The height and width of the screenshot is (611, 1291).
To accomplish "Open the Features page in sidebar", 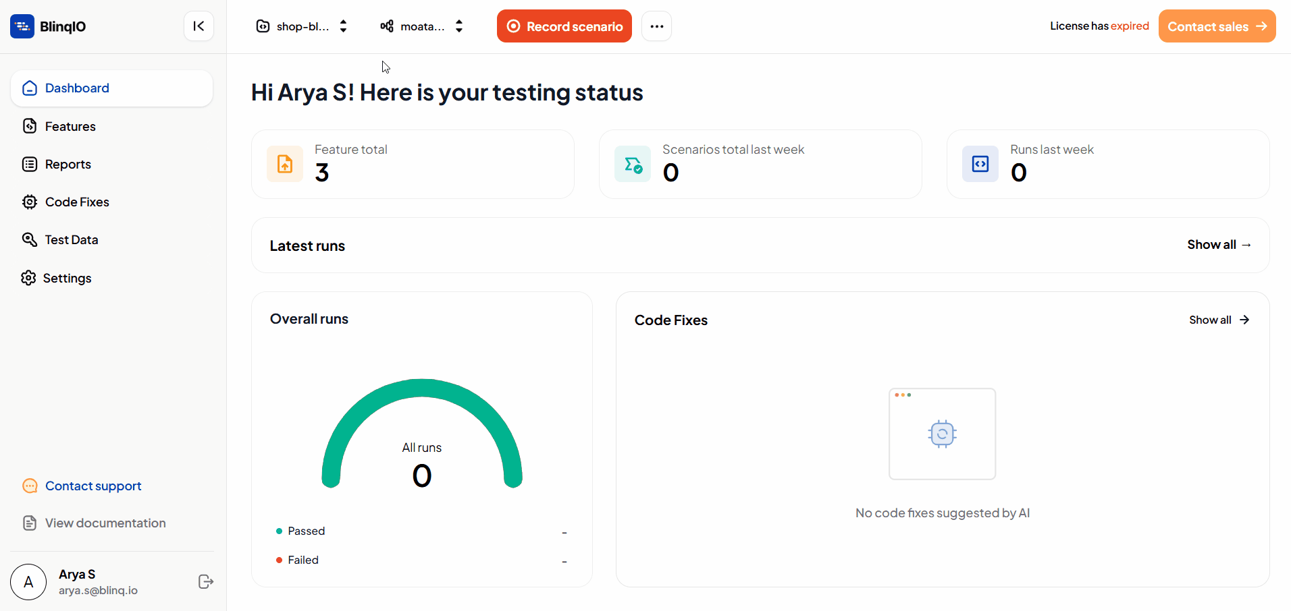I will click(x=112, y=126).
